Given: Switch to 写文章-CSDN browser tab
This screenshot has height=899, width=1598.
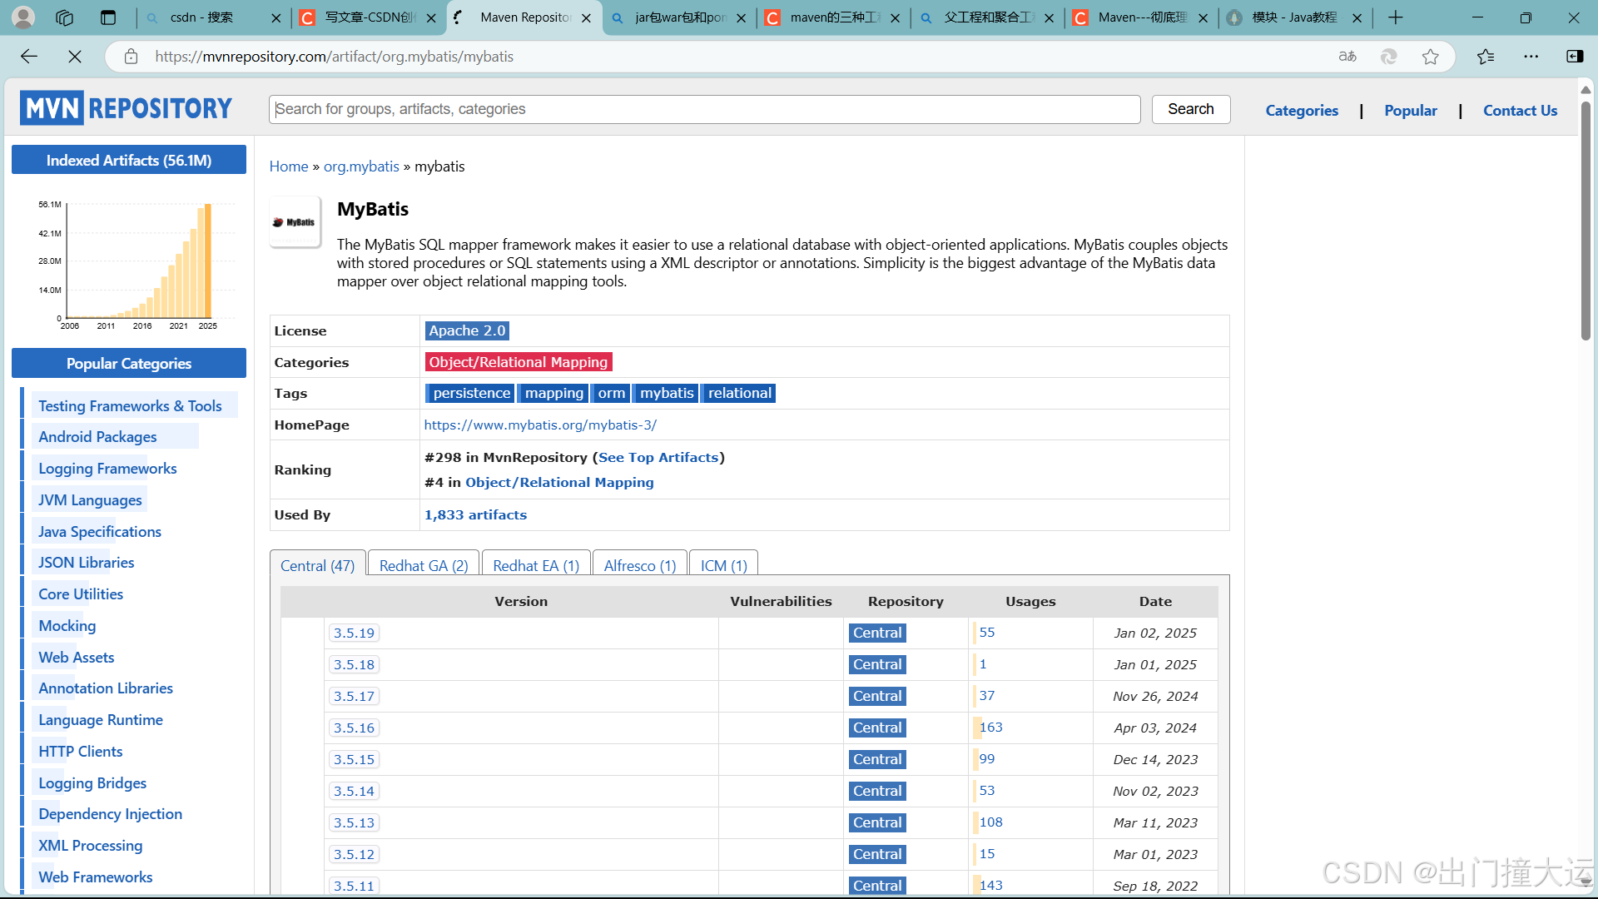Looking at the screenshot, I should [369, 17].
